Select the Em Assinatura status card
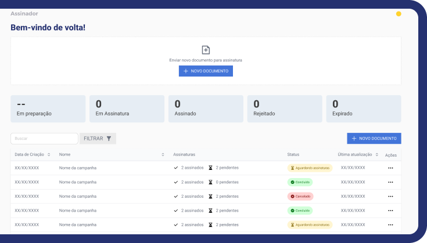This screenshot has height=243, width=427. 127,108
